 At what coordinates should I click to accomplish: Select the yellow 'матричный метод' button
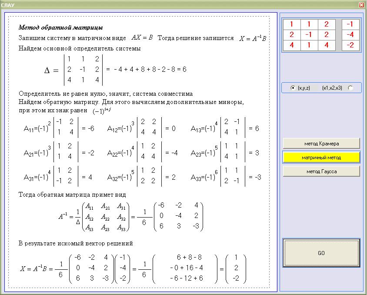coord(321,157)
